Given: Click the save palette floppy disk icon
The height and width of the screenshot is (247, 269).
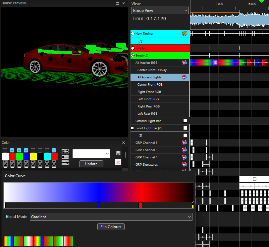Looking at the screenshot, I should 118,153.
